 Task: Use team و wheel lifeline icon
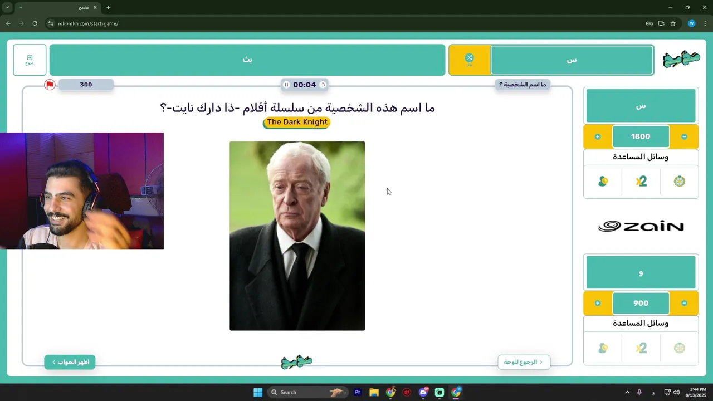coord(680,348)
